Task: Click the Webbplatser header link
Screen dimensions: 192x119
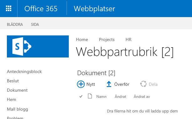Action: (94, 9)
